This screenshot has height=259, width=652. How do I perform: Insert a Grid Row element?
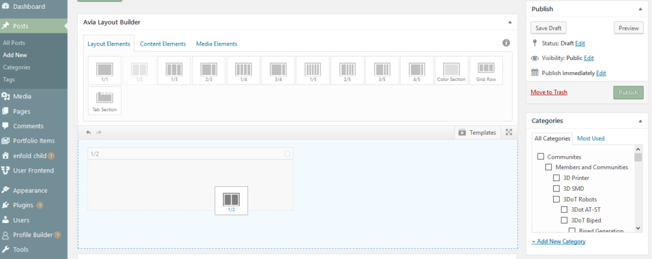486,70
